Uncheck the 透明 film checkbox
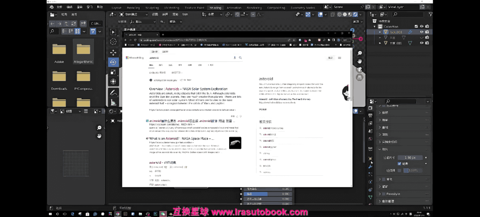480x217 pixels. click(x=399, y=164)
